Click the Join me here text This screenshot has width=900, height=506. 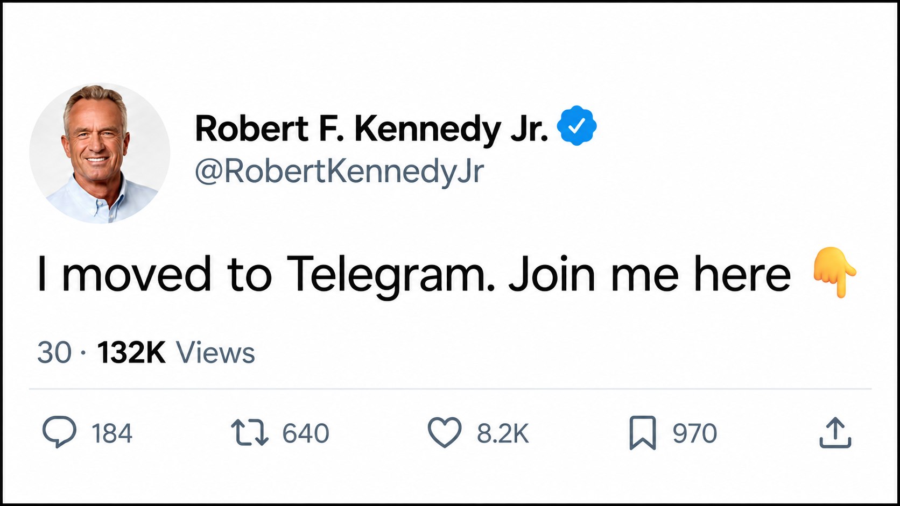click(x=650, y=274)
